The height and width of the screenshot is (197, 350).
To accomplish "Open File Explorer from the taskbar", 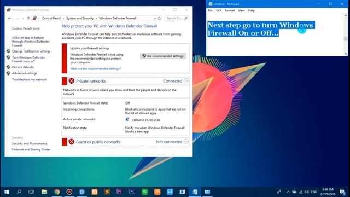I will point(44,192).
